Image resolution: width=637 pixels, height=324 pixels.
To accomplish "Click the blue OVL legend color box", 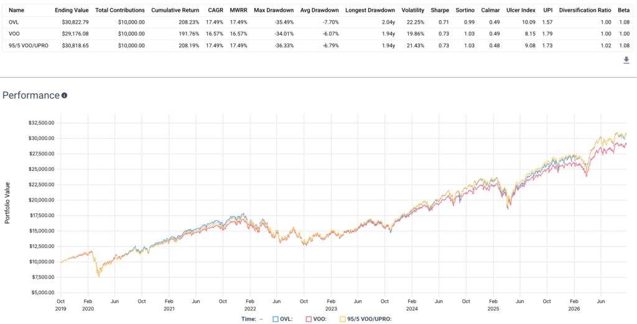I will (276, 319).
